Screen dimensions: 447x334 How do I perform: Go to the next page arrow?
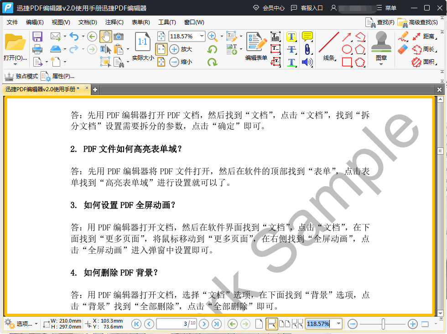[204, 324]
